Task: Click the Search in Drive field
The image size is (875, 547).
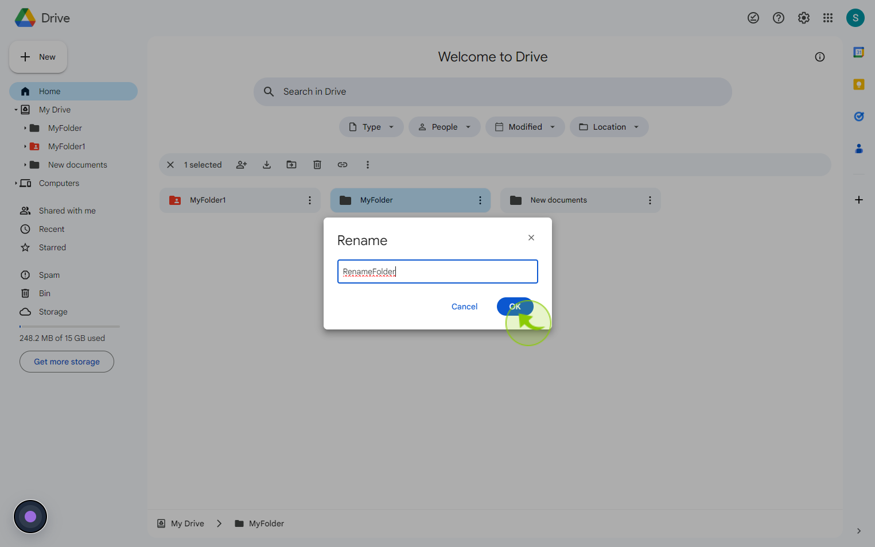Action: pyautogui.click(x=493, y=92)
